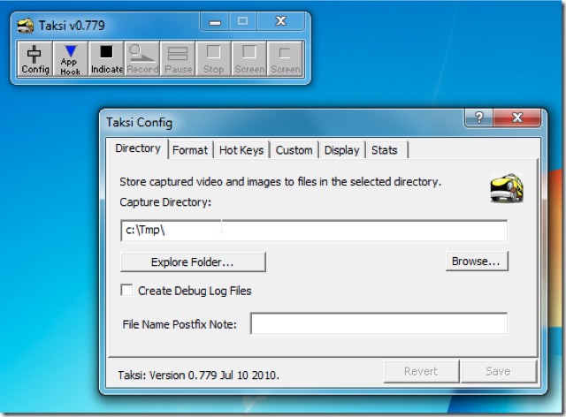
Task: Activate the App Hook toolbar button
Action: coord(71,59)
